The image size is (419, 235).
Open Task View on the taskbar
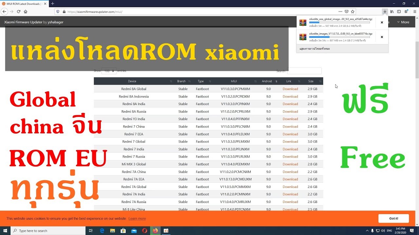point(91,231)
